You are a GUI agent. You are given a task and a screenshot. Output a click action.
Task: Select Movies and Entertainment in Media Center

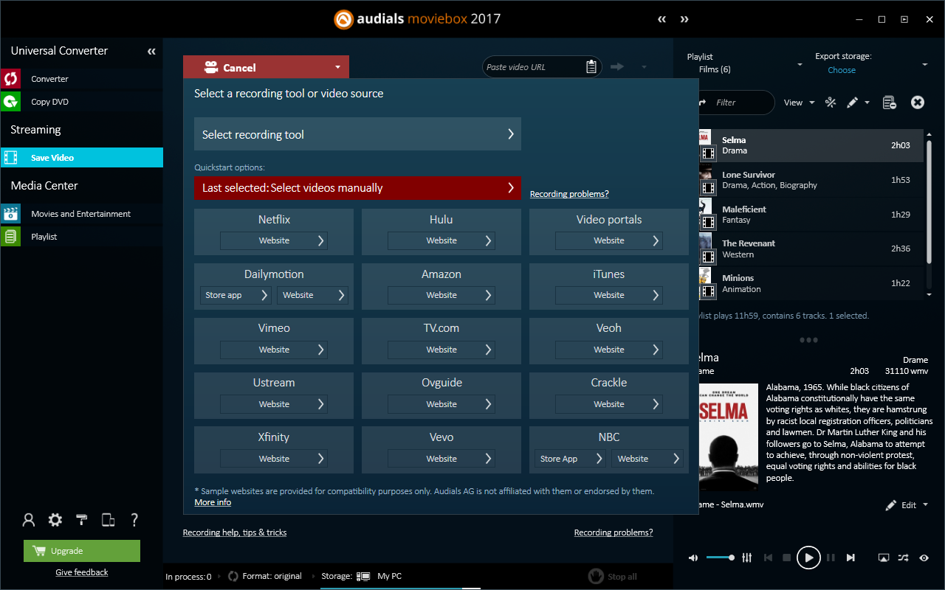80,214
